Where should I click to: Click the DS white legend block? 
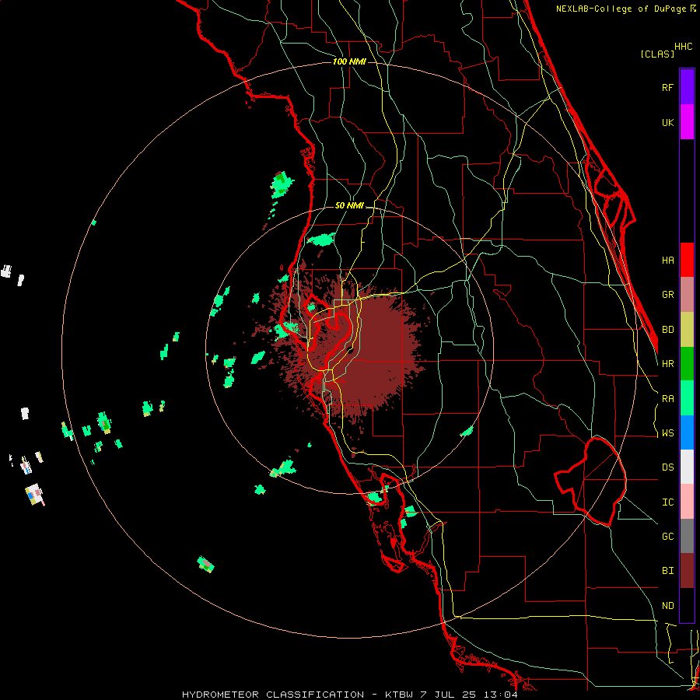click(687, 467)
